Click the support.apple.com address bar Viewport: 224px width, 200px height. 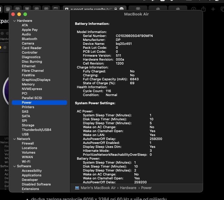pyautogui.click(x=91, y=9)
